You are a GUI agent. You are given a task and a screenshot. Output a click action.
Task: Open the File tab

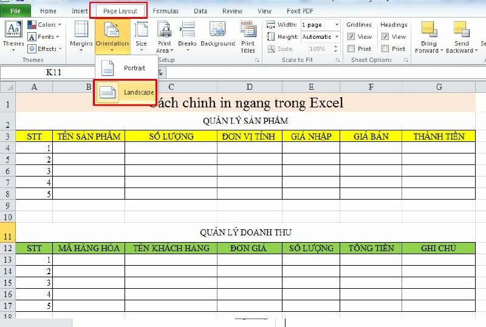pos(16,11)
